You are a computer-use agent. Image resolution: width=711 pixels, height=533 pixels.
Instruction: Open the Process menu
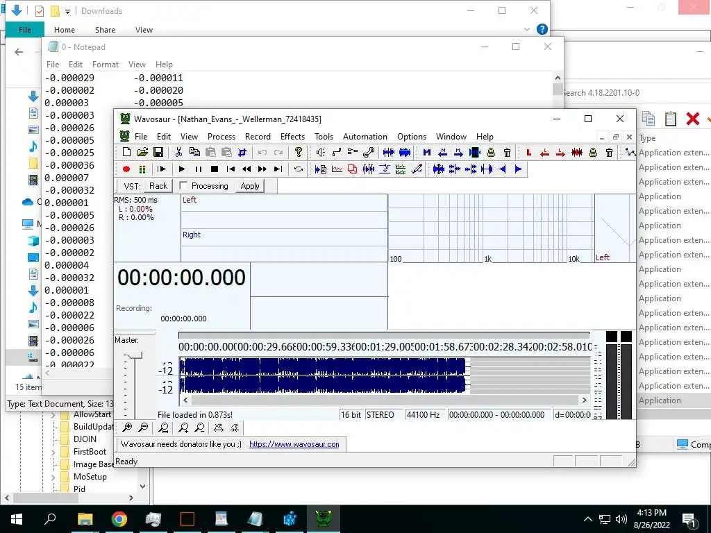click(221, 137)
